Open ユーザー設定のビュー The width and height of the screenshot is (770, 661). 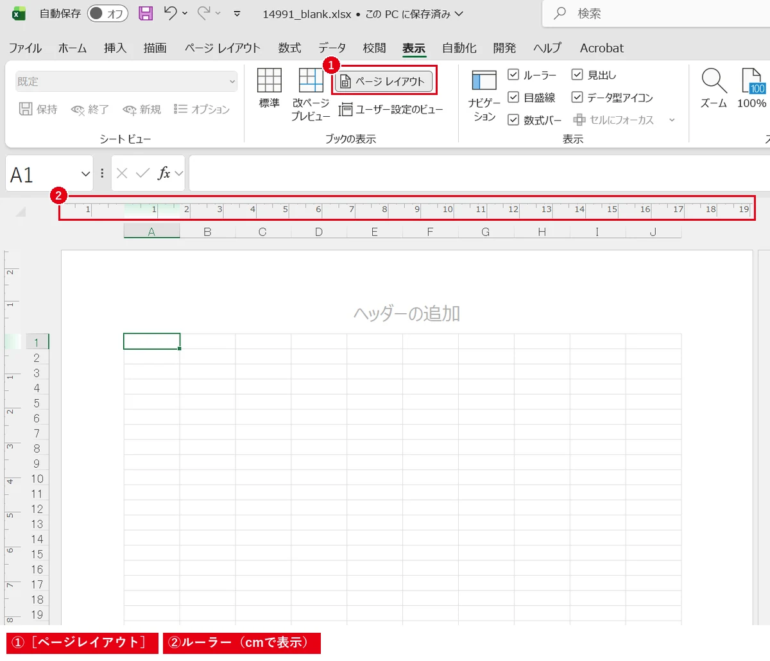click(x=391, y=110)
